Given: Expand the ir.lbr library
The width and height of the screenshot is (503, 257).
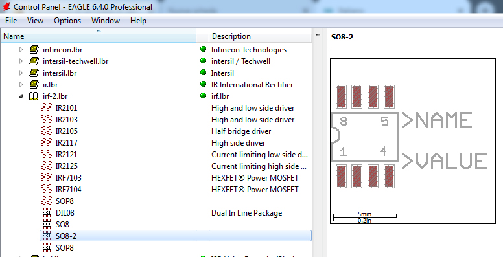Looking at the screenshot, I should [x=21, y=85].
